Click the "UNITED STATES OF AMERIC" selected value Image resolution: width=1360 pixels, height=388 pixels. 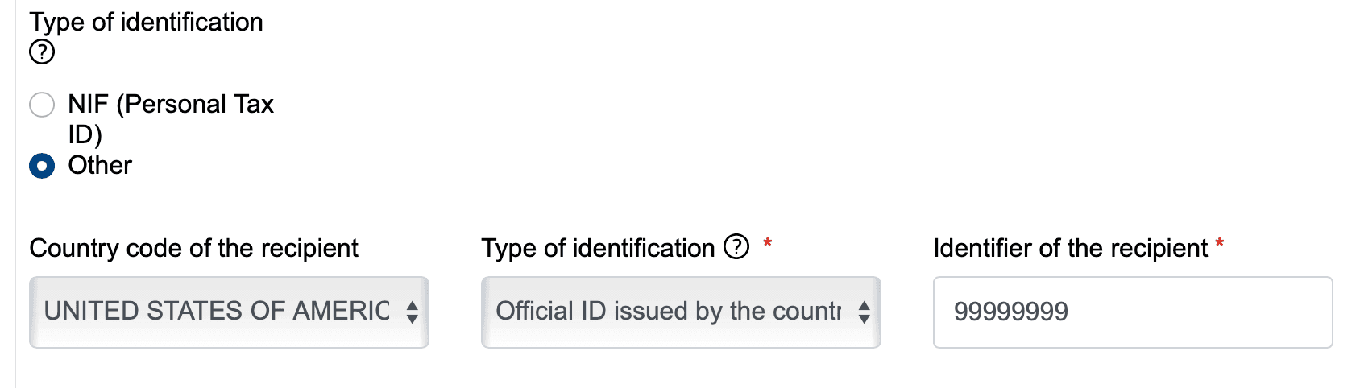pyautogui.click(x=217, y=312)
